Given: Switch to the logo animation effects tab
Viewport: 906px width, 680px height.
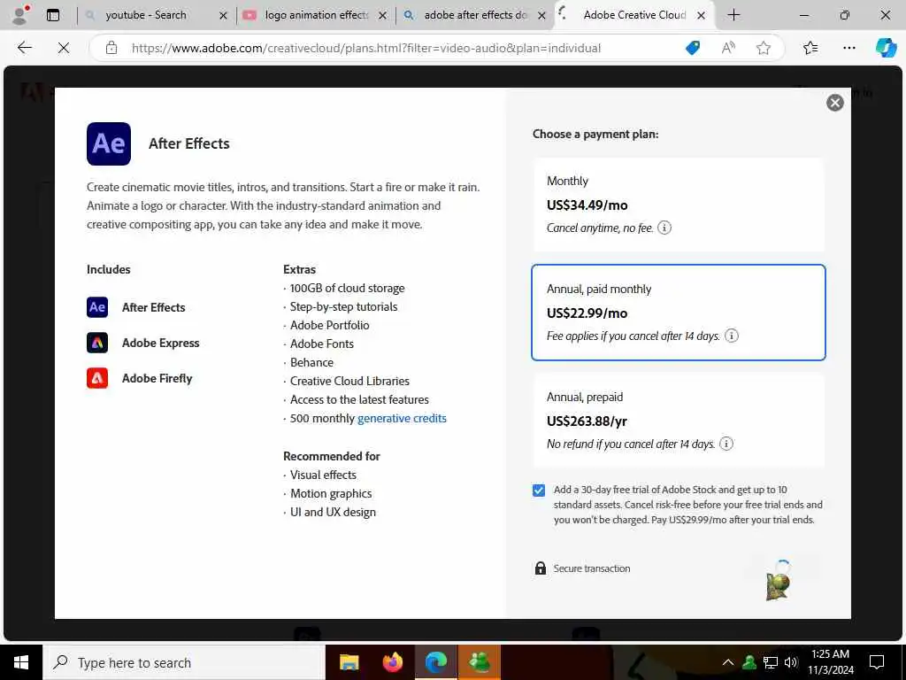Looking at the screenshot, I should pyautogui.click(x=315, y=15).
